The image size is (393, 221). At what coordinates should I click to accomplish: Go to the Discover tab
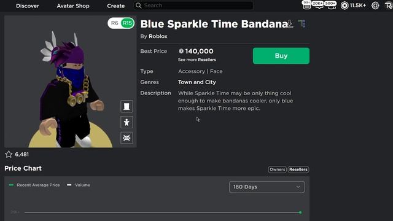(x=28, y=6)
